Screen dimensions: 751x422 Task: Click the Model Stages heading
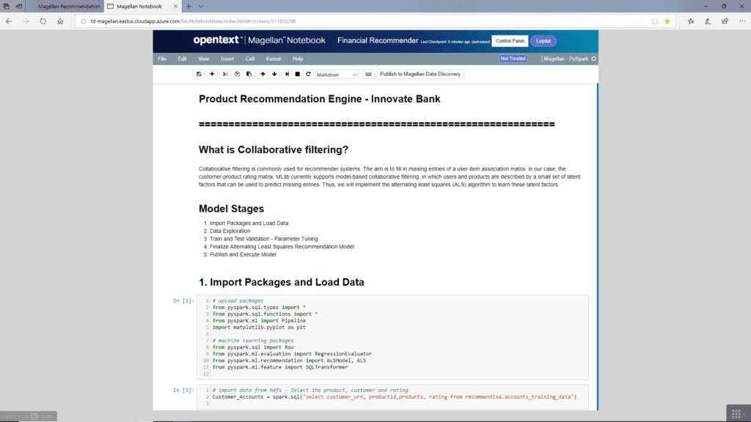pyautogui.click(x=231, y=209)
